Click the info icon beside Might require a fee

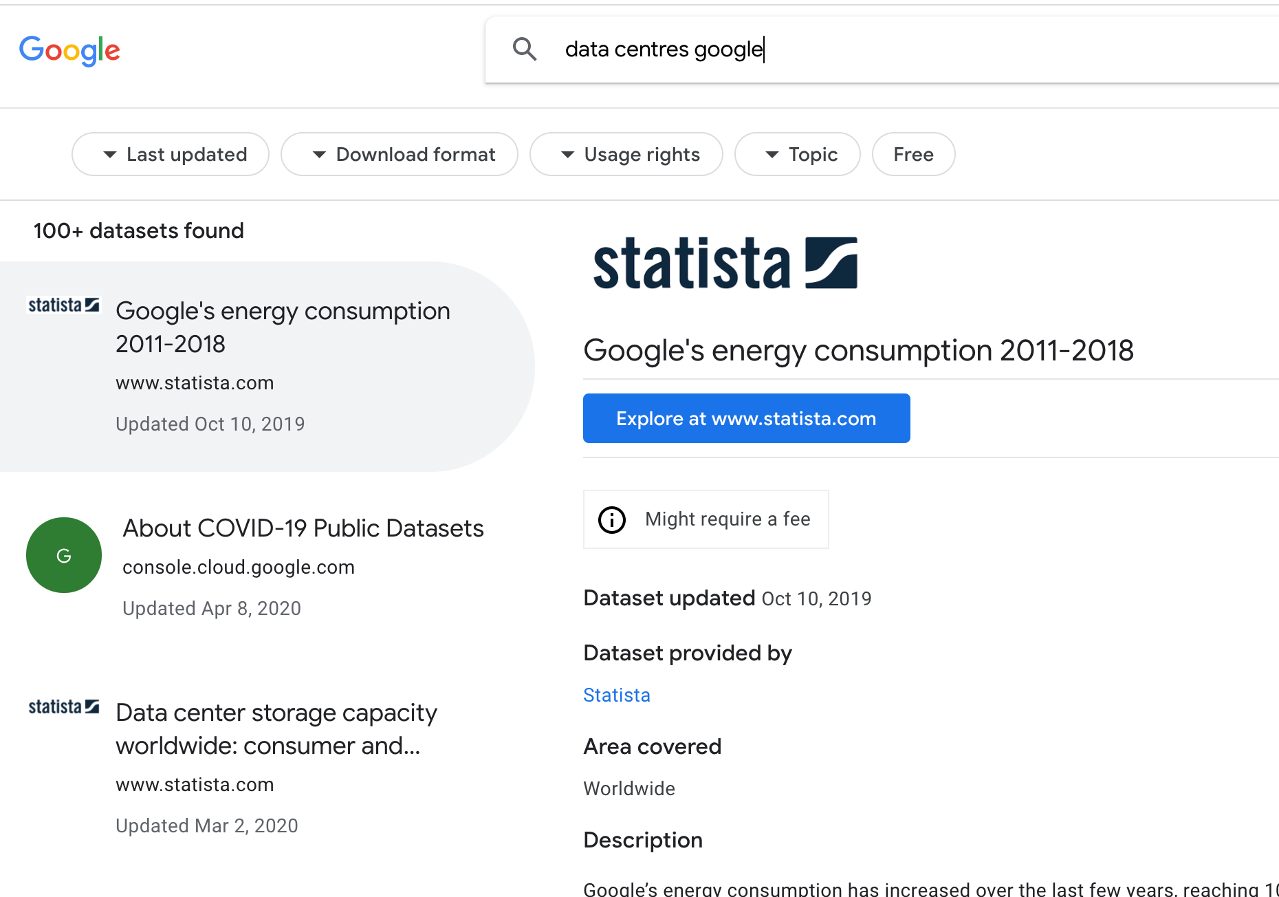click(612, 519)
